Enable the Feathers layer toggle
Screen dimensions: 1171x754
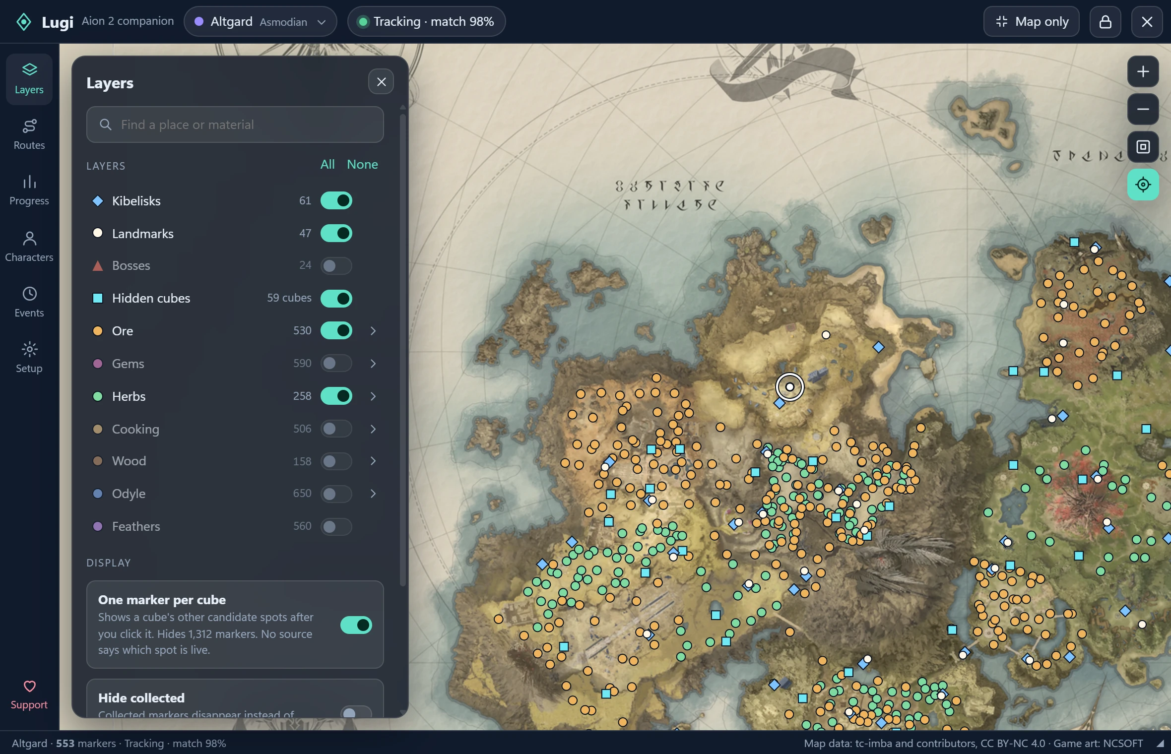[336, 526]
